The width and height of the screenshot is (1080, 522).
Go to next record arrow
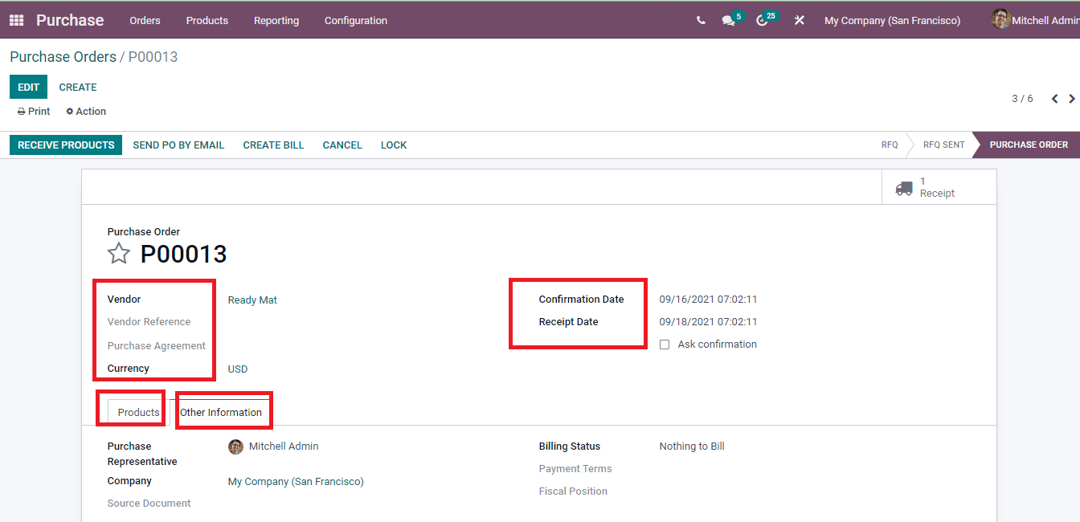pos(1072,99)
